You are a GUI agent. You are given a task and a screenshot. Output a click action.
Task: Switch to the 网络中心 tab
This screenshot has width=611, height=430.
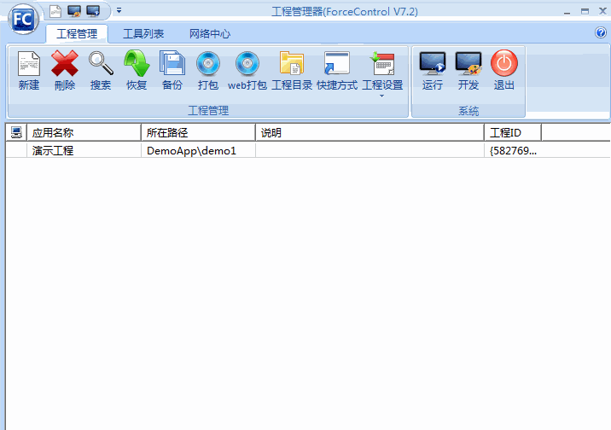pyautogui.click(x=210, y=34)
